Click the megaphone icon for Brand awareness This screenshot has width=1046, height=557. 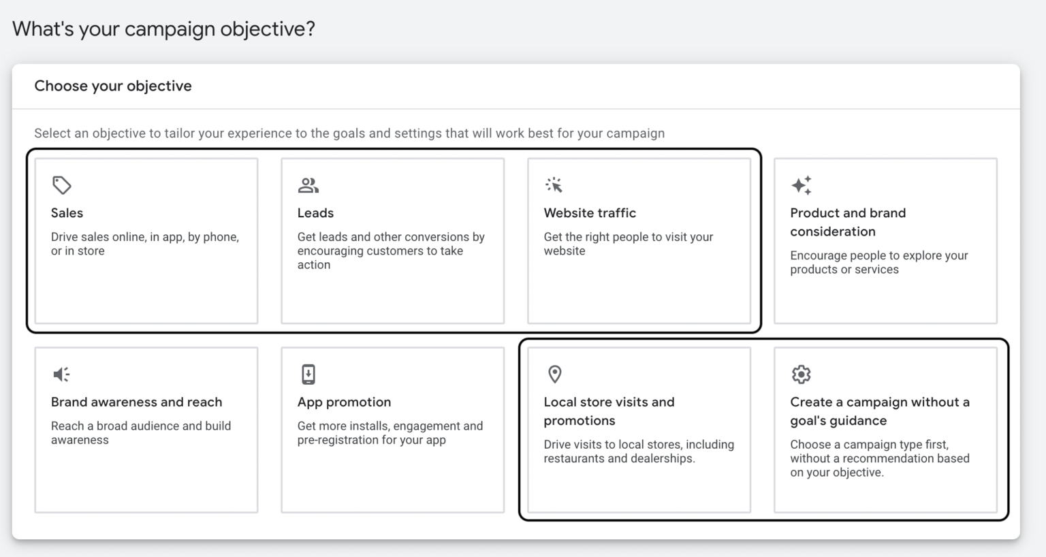(61, 374)
